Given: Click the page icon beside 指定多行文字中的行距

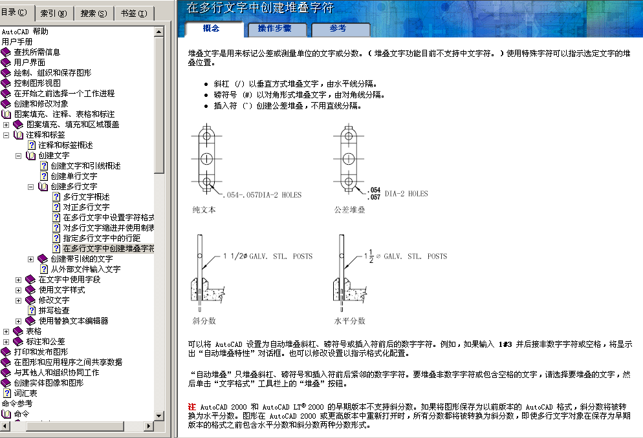Looking at the screenshot, I should (x=56, y=238).
